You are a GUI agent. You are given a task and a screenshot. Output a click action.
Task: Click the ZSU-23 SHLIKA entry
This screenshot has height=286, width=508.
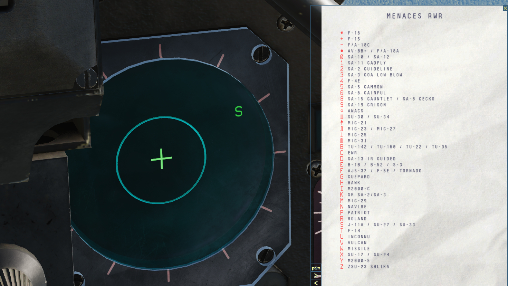point(368,266)
